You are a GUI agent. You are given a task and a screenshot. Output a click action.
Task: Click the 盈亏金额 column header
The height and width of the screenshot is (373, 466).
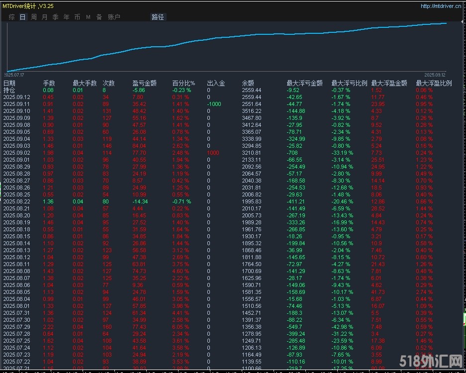(145, 84)
